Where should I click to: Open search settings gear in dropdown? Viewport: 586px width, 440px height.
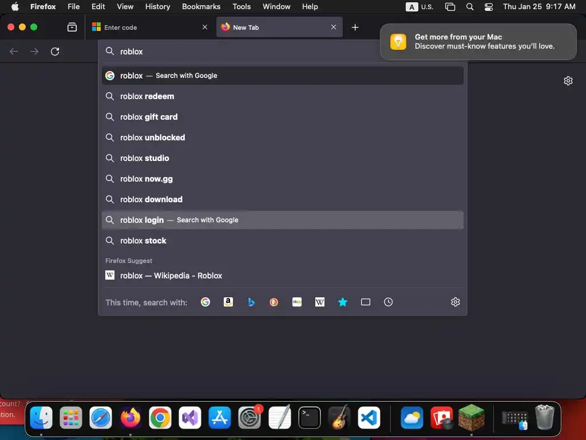[455, 302]
